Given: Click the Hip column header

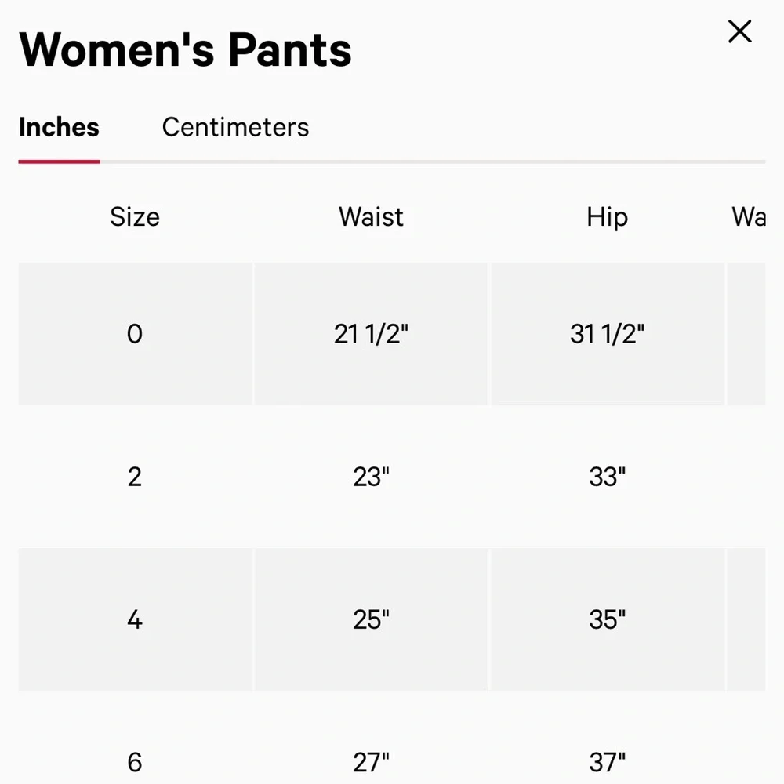Looking at the screenshot, I should click(x=607, y=217).
